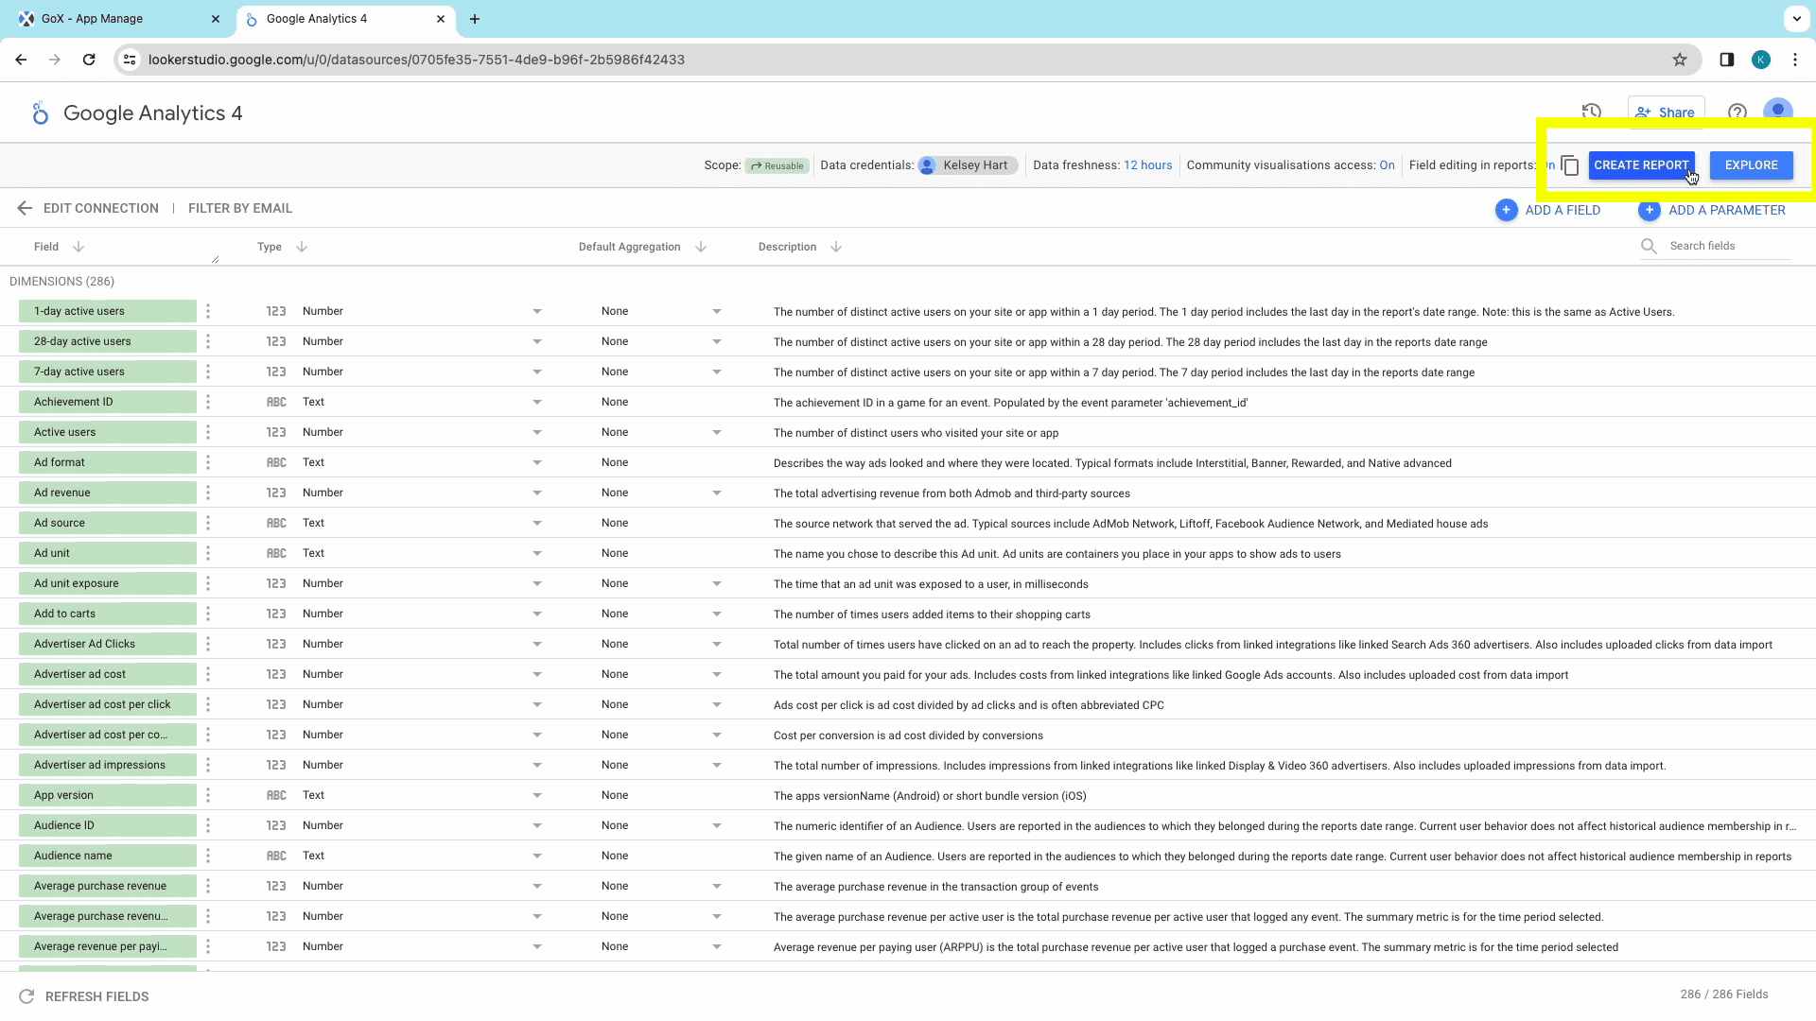Select the Advertiser Ad Clicks field chip
Image resolution: width=1816 pixels, height=1021 pixels.
(107, 644)
